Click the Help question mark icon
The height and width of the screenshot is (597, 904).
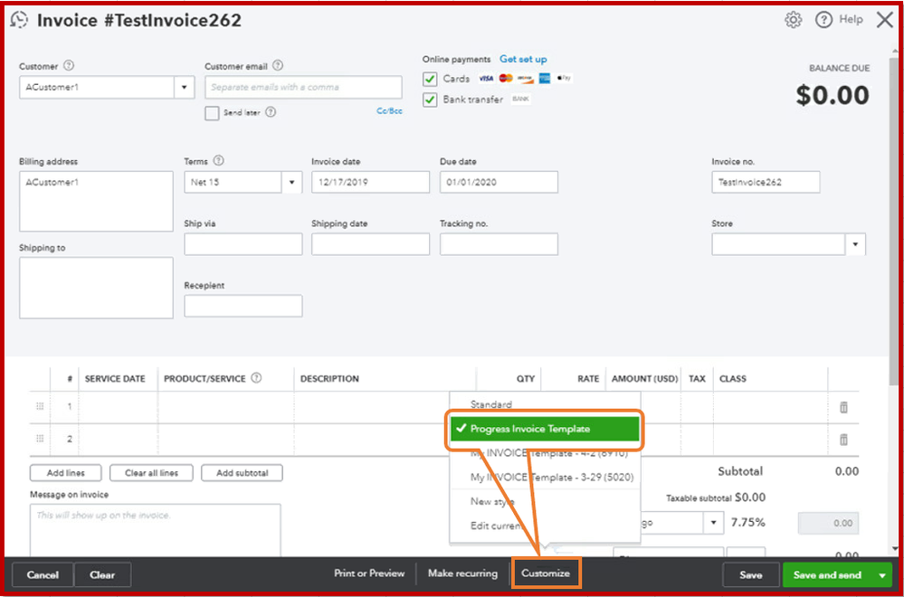823,19
